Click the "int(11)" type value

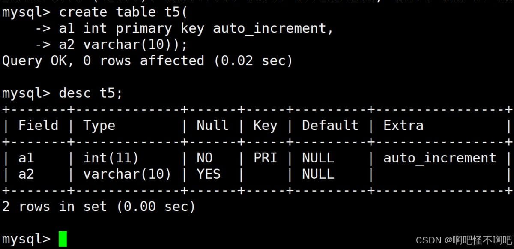point(111,158)
